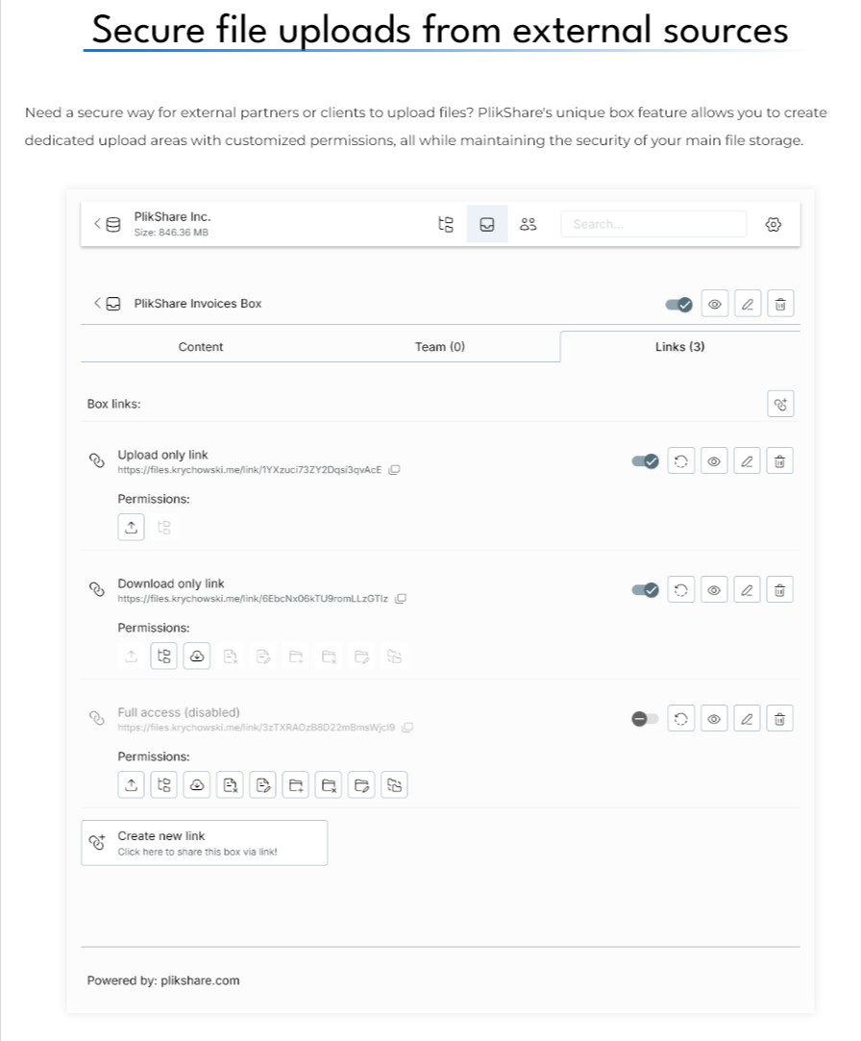The width and height of the screenshot is (861, 1041).
Task: Enable the Full access link switch
Action: [645, 719]
